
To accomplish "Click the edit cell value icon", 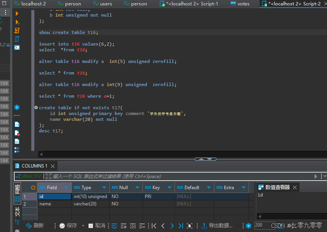I will 114,226.
